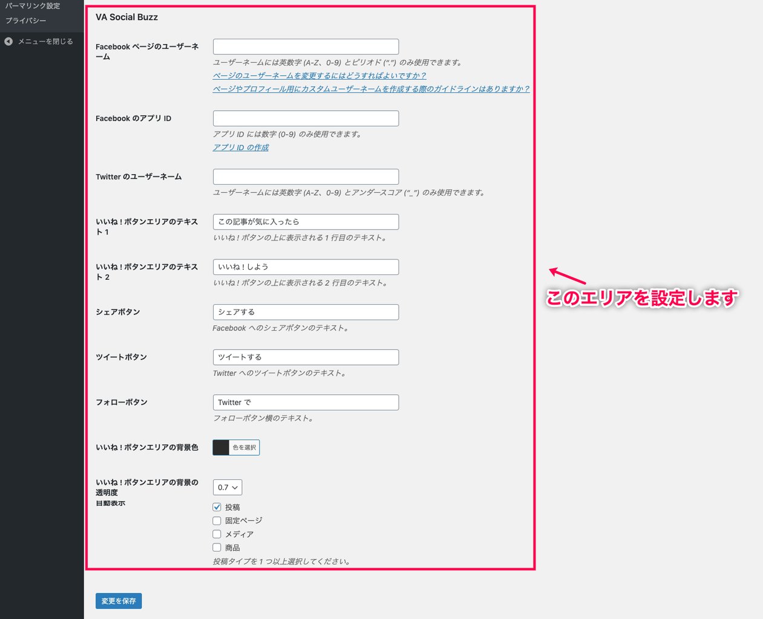
Task: Click the シェアする input field
Action: coord(306,312)
